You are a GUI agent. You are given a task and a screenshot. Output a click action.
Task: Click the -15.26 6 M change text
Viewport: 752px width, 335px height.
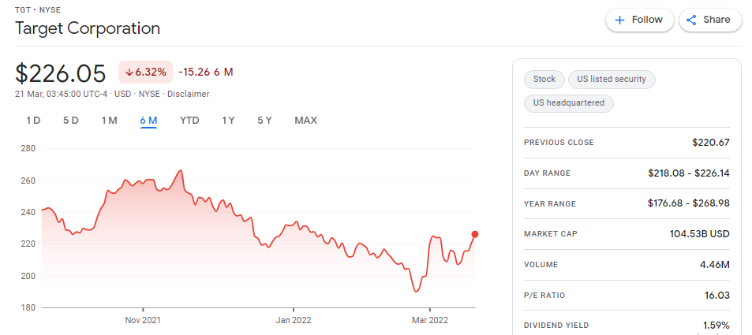206,73
